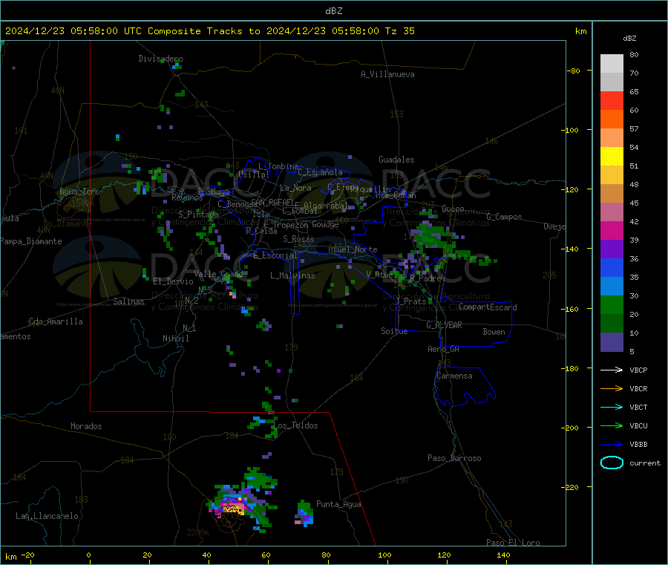Viewport: 668px width, 565px height.
Task: Click the 'Paso_El_Loro' place label
Action: tap(514, 543)
